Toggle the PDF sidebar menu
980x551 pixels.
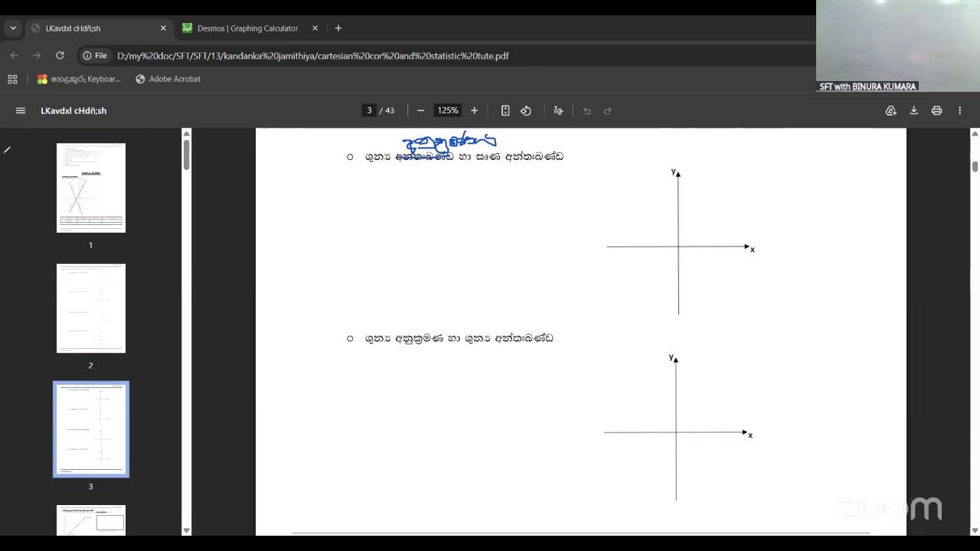click(21, 111)
